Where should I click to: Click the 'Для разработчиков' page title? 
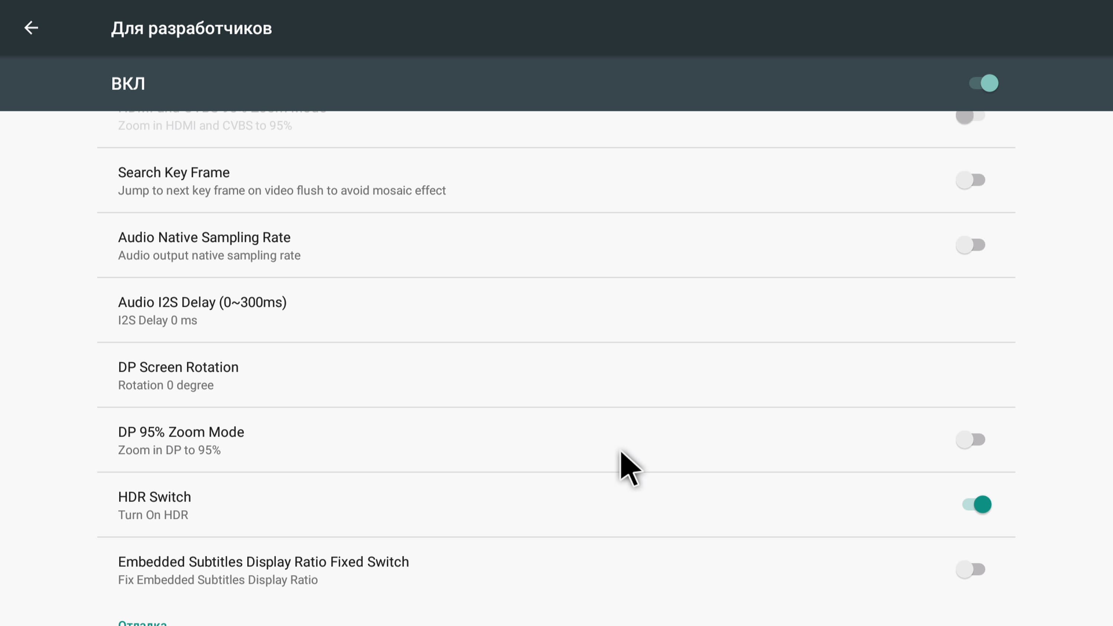click(191, 29)
